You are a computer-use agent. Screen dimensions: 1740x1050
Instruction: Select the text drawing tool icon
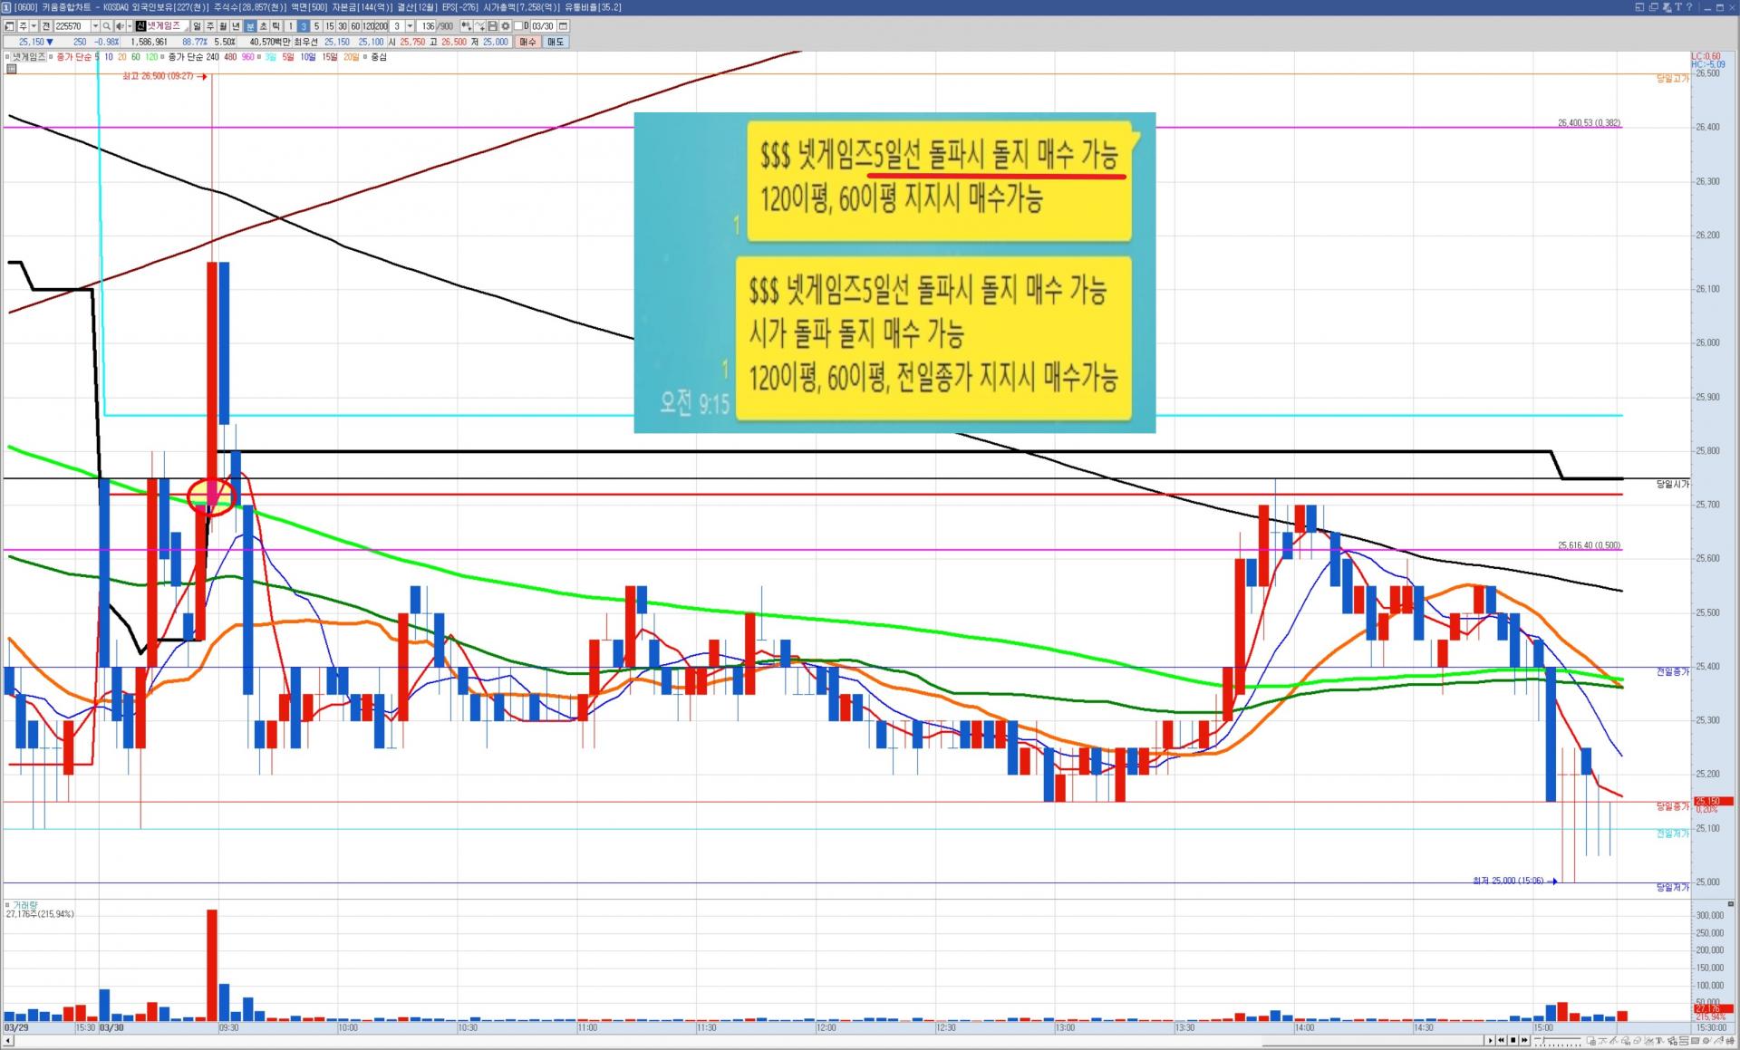[1658, 1040]
